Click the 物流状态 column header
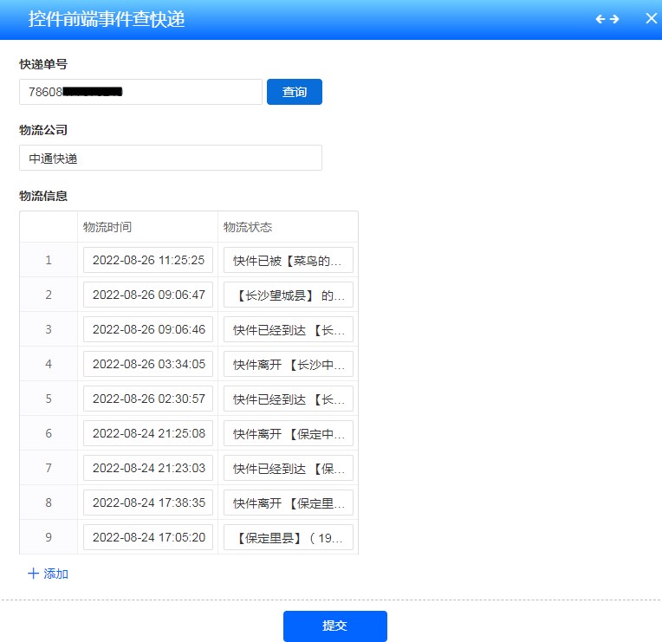This screenshot has height=642, width=662. coord(248,227)
